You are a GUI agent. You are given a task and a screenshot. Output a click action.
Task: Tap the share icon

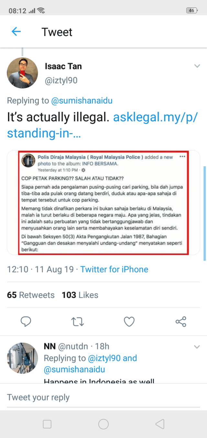pos(181,321)
